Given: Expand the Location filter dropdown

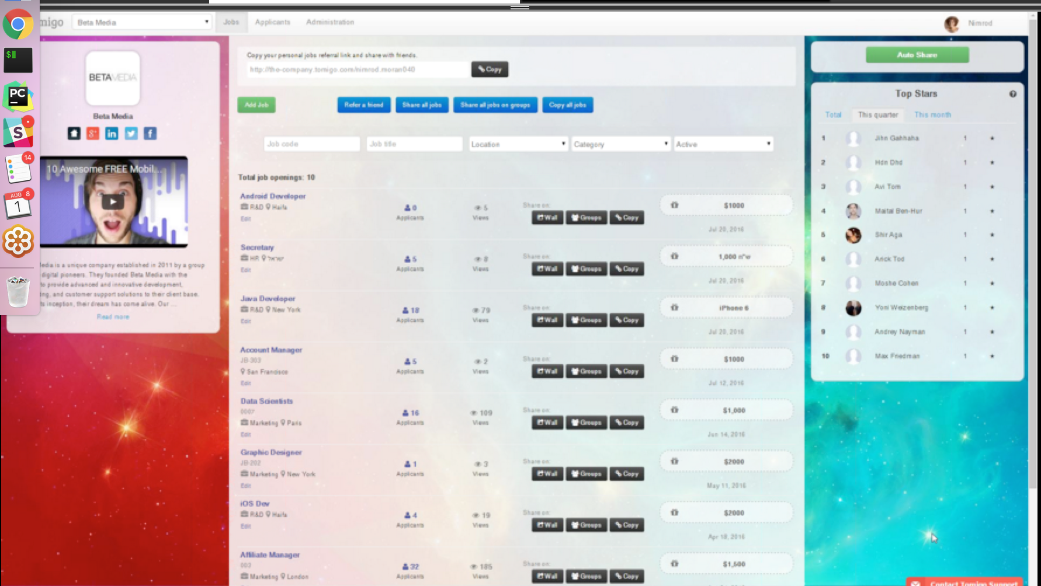Looking at the screenshot, I should pos(518,144).
